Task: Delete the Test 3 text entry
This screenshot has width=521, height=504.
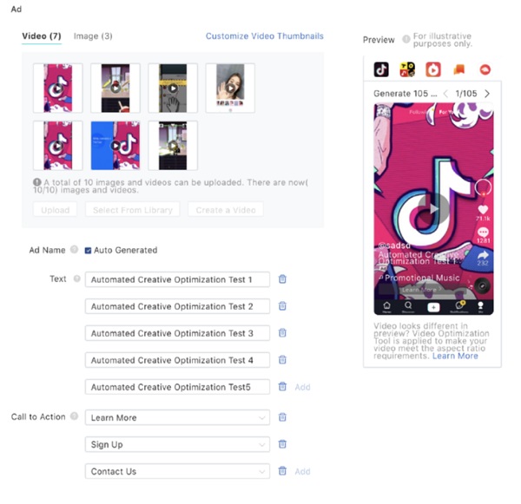Action: [x=282, y=333]
